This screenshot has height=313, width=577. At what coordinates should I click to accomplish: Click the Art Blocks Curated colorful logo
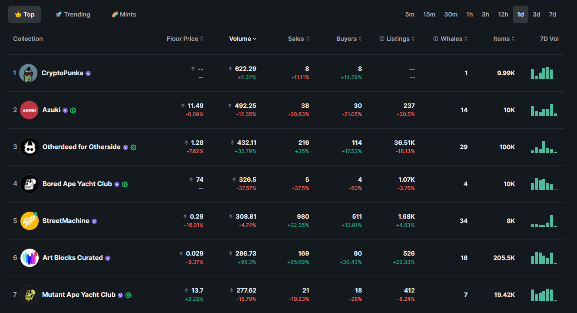30,258
